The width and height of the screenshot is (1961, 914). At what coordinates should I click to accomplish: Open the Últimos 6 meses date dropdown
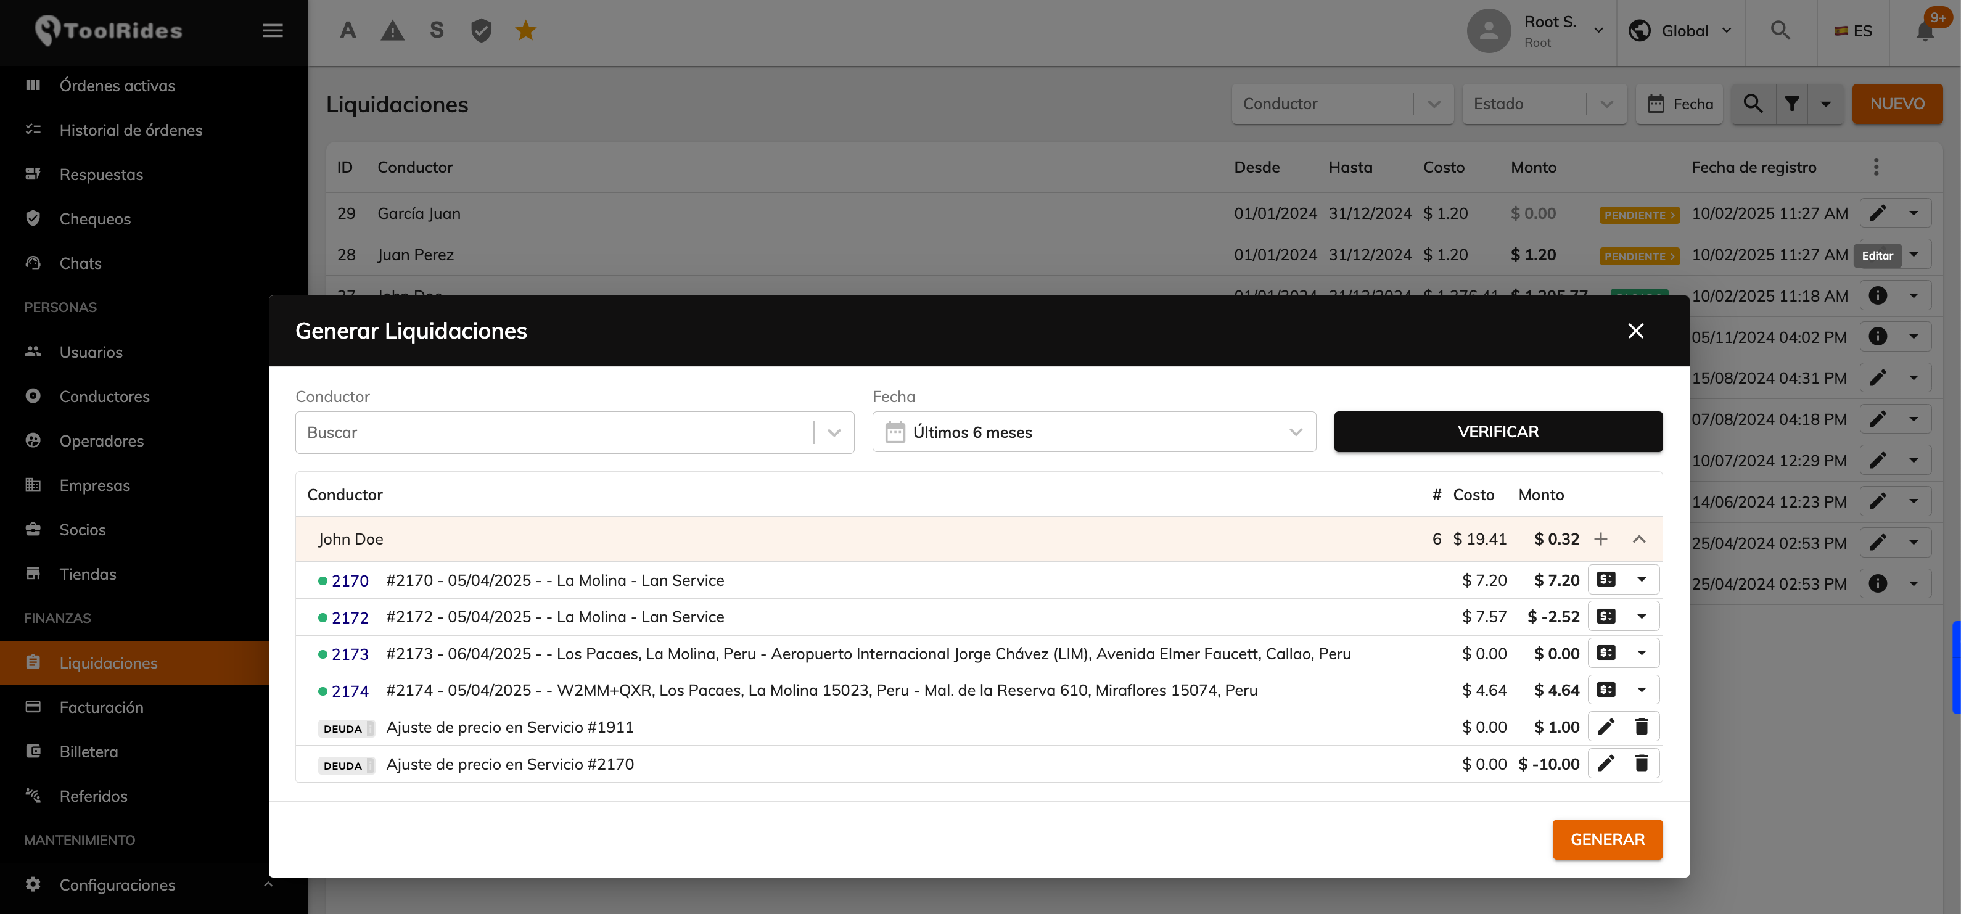tap(1094, 432)
